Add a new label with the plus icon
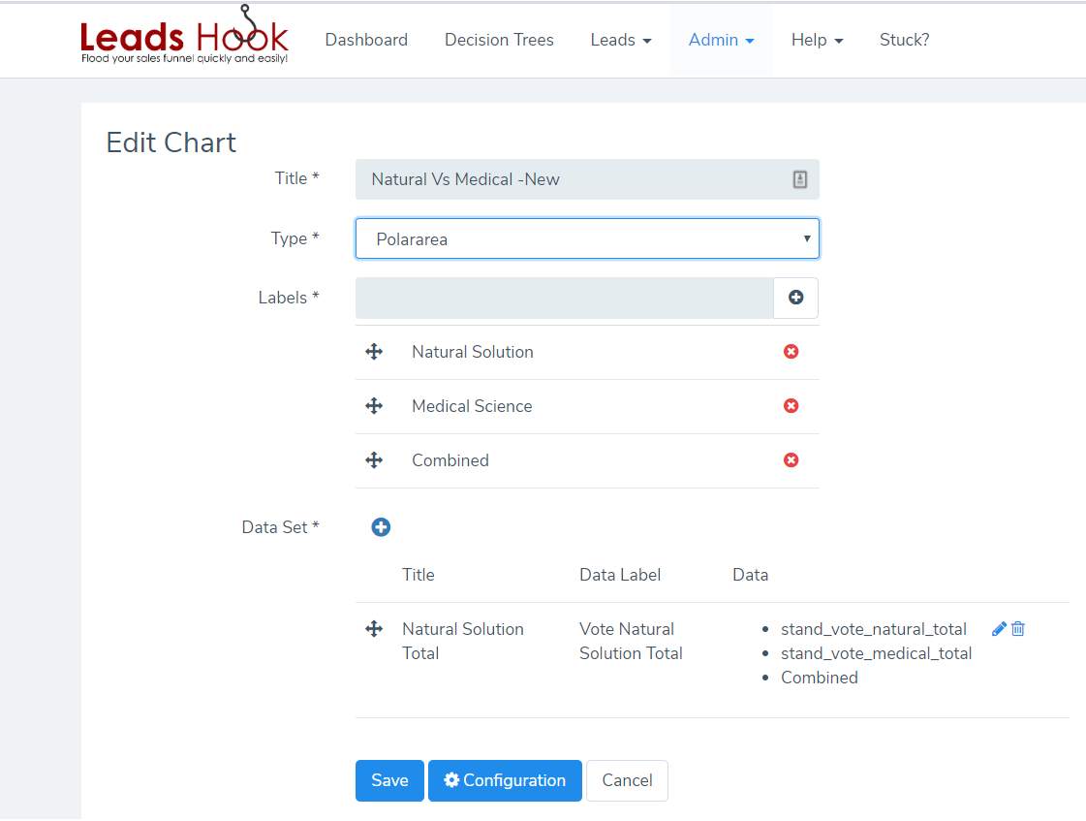Screen dimensions: 1086x821 [795, 298]
